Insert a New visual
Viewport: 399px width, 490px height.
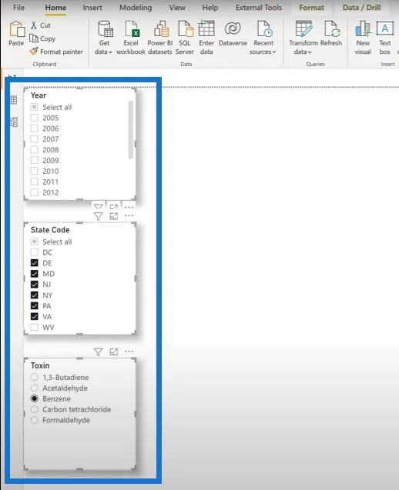363,29
